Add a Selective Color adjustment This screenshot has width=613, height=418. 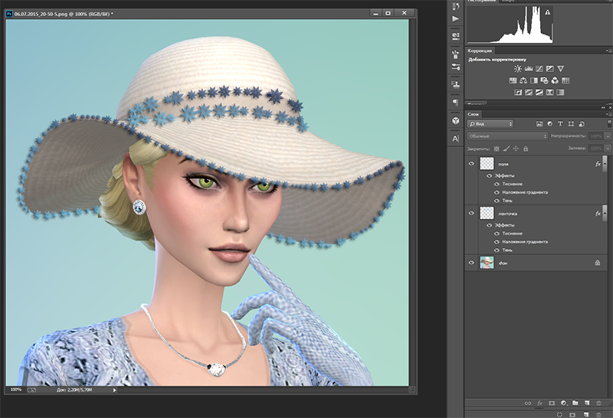pyautogui.click(x=549, y=93)
